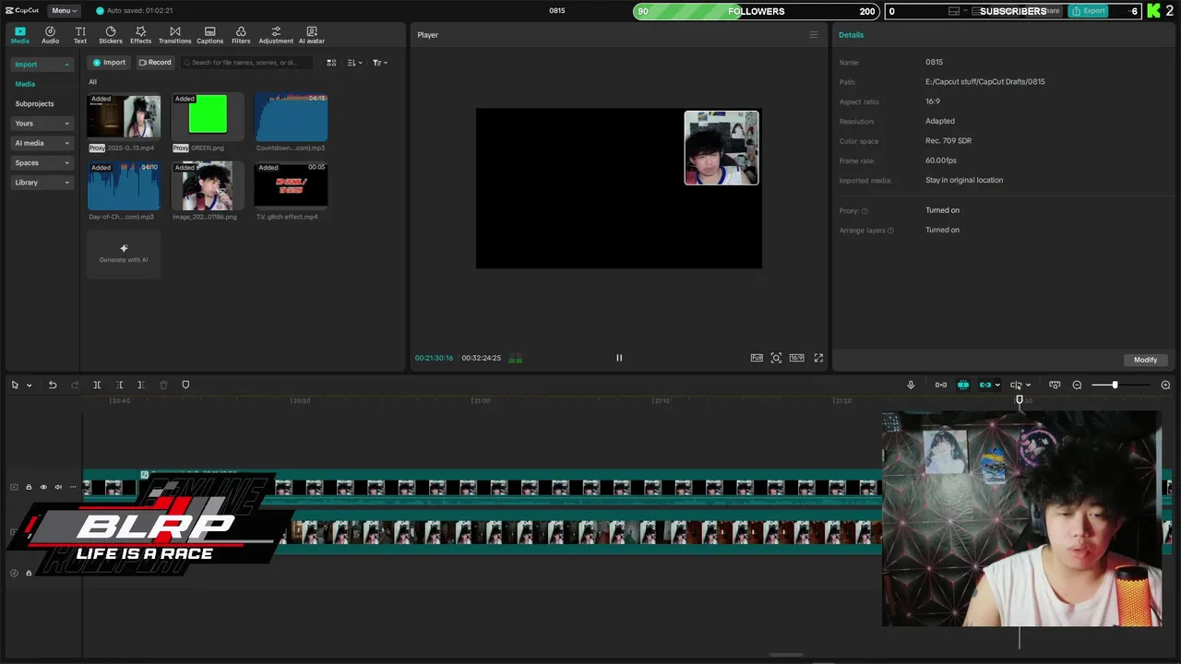1181x664 pixels.
Task: Open the linkage dropdown arrow
Action: coord(997,385)
